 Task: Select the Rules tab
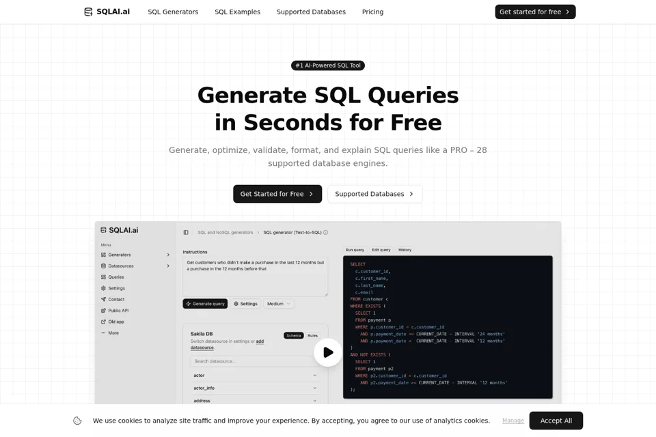click(312, 335)
